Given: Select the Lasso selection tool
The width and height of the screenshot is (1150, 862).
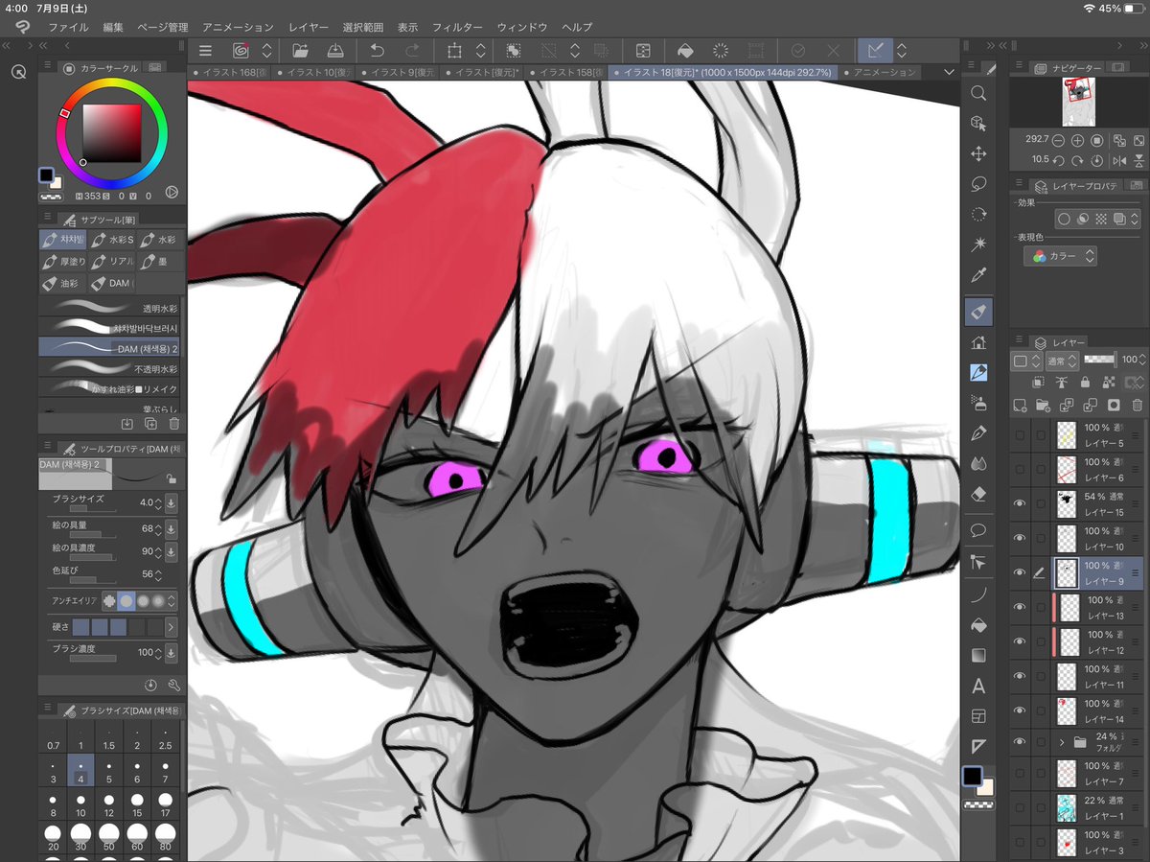Looking at the screenshot, I should click(978, 183).
